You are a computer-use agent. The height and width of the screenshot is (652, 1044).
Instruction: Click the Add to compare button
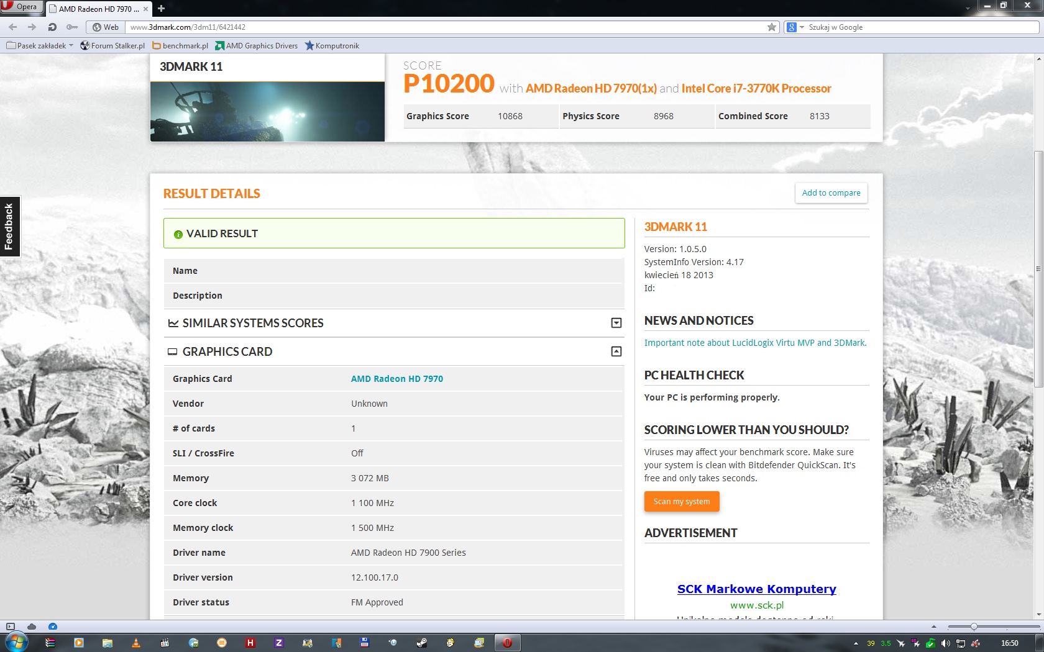[831, 192]
